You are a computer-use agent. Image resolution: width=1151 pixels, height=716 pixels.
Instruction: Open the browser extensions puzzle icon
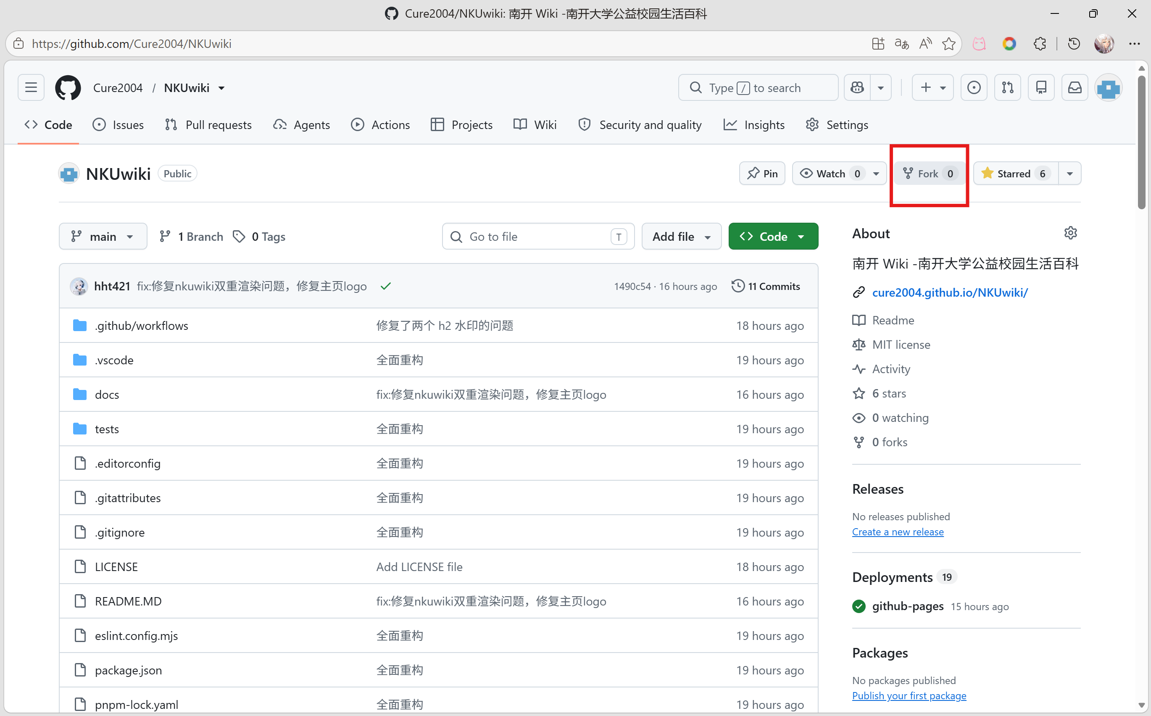1040,44
